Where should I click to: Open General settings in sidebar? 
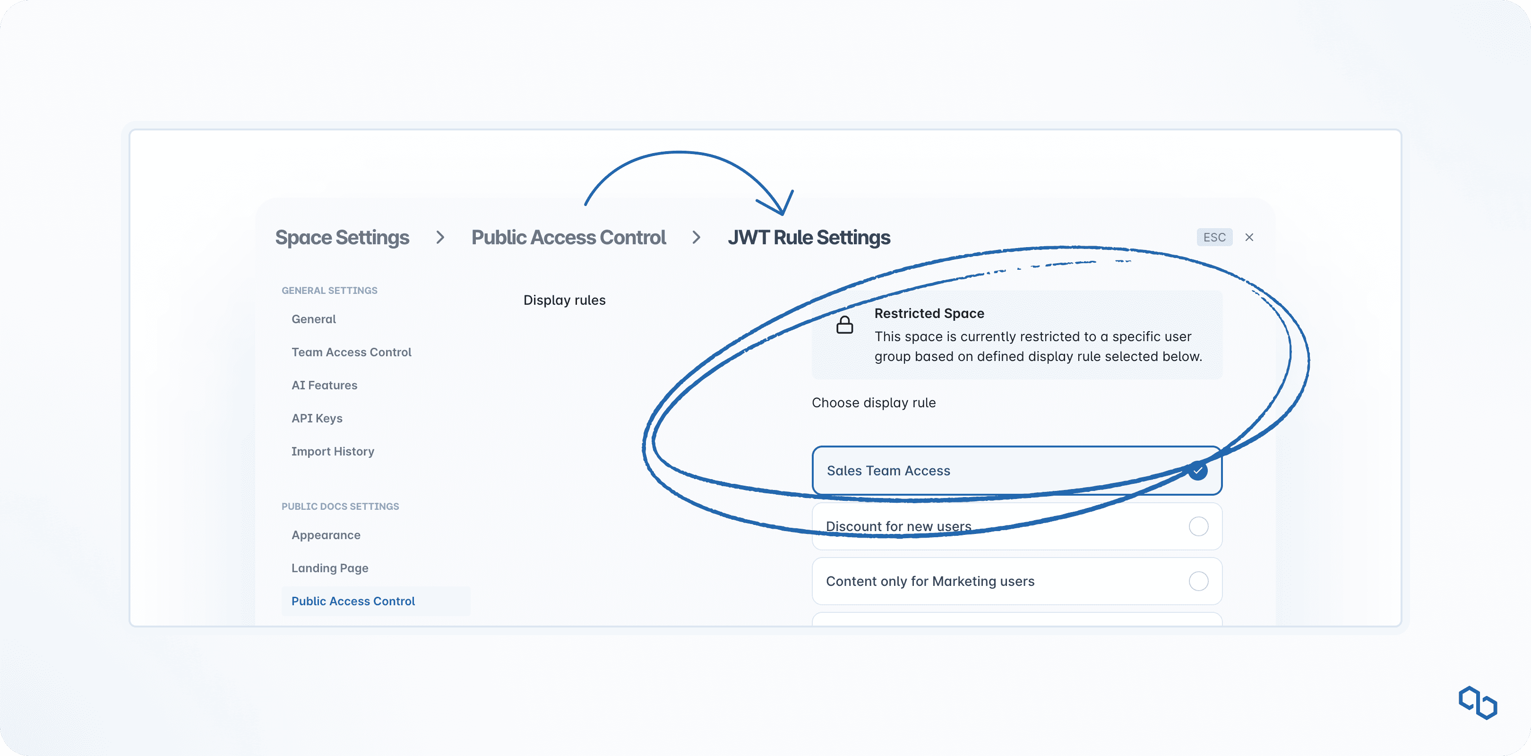click(313, 319)
